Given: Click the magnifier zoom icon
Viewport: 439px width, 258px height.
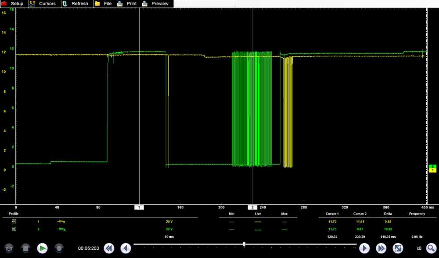Looking at the screenshot, I should (x=431, y=248).
